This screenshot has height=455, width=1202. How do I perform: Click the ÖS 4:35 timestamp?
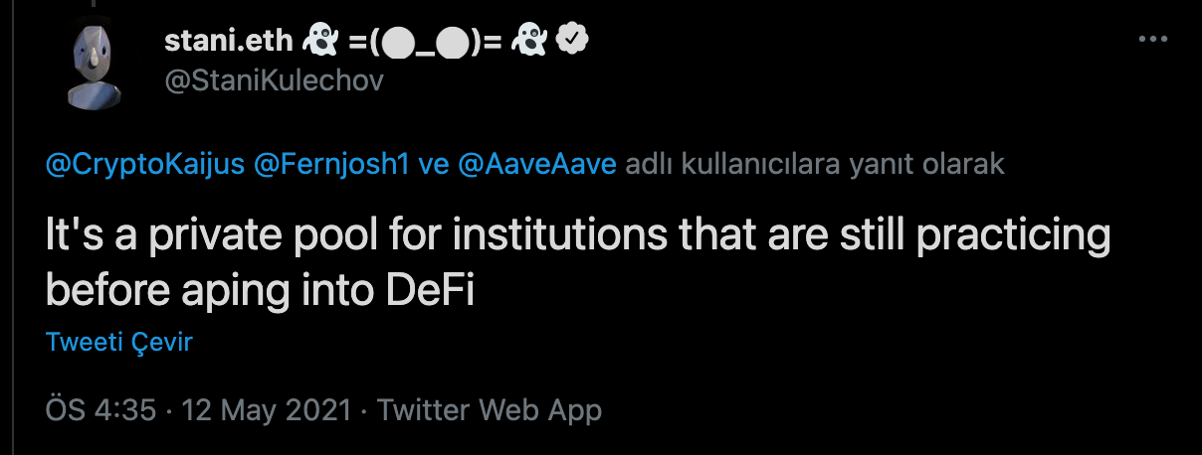pos(100,409)
